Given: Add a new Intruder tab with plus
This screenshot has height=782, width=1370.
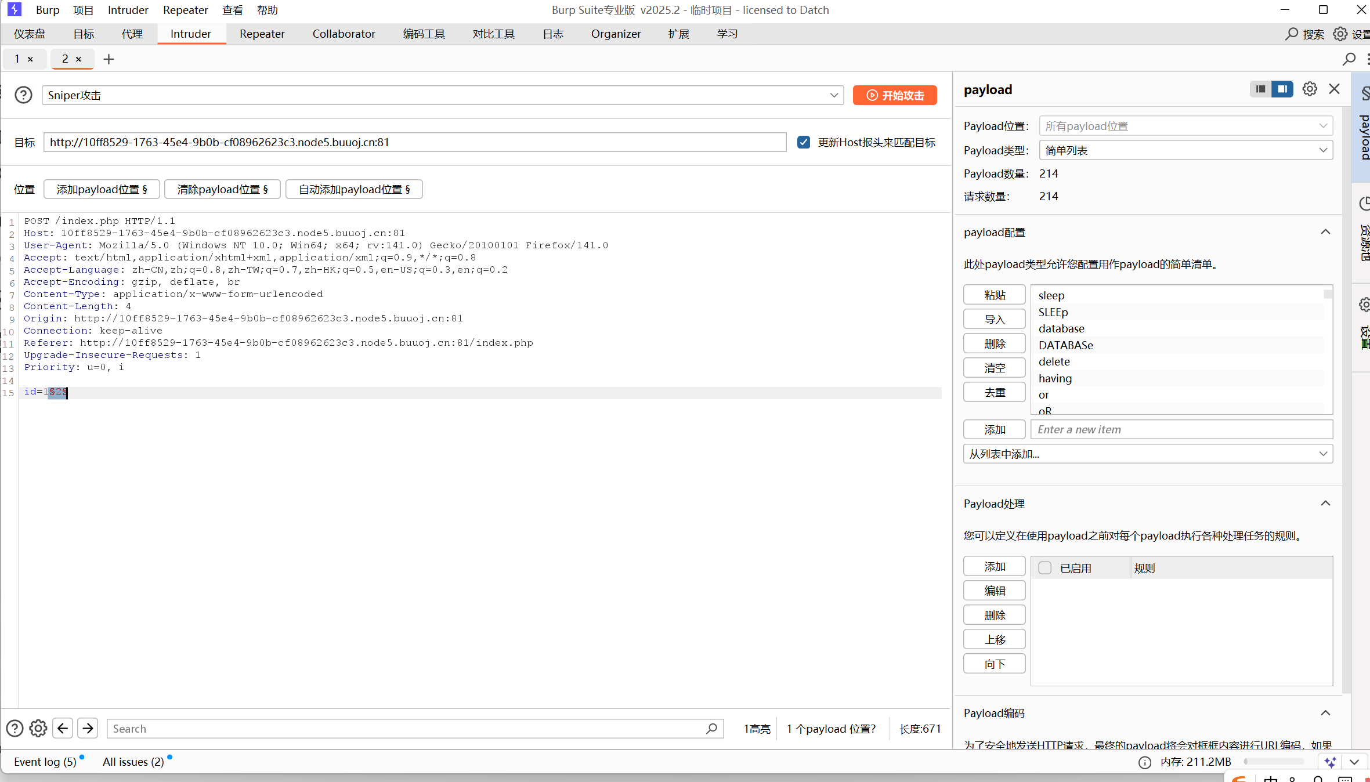Looking at the screenshot, I should (x=109, y=59).
